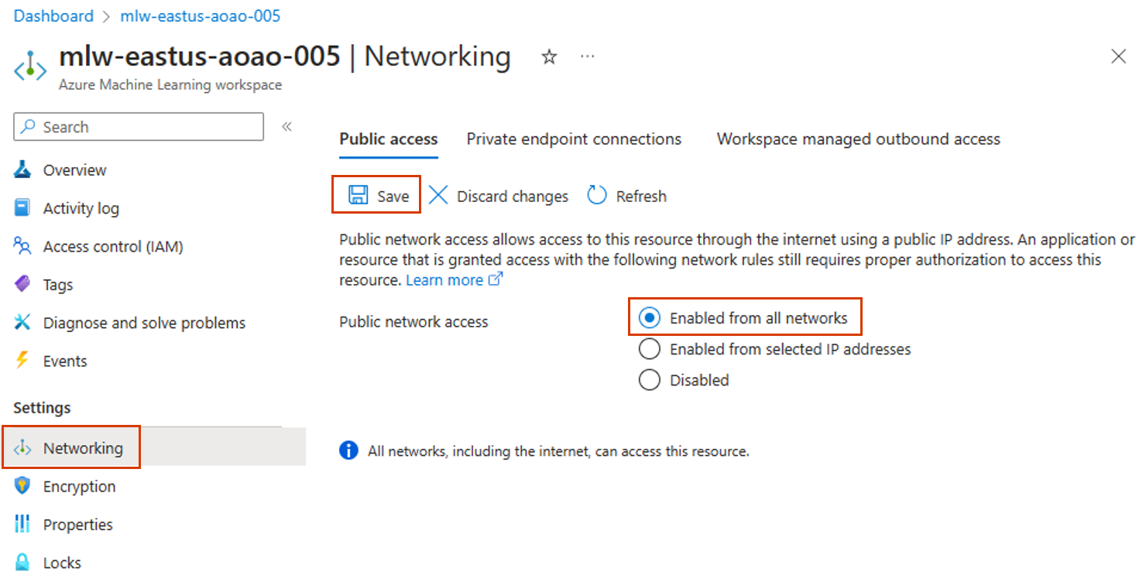Click the Tags sidebar item
The image size is (1146, 582).
click(57, 285)
